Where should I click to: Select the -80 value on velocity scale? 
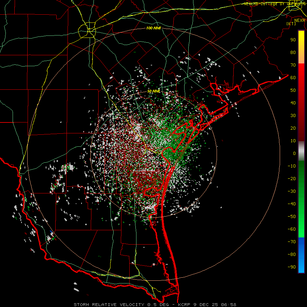point(292,254)
